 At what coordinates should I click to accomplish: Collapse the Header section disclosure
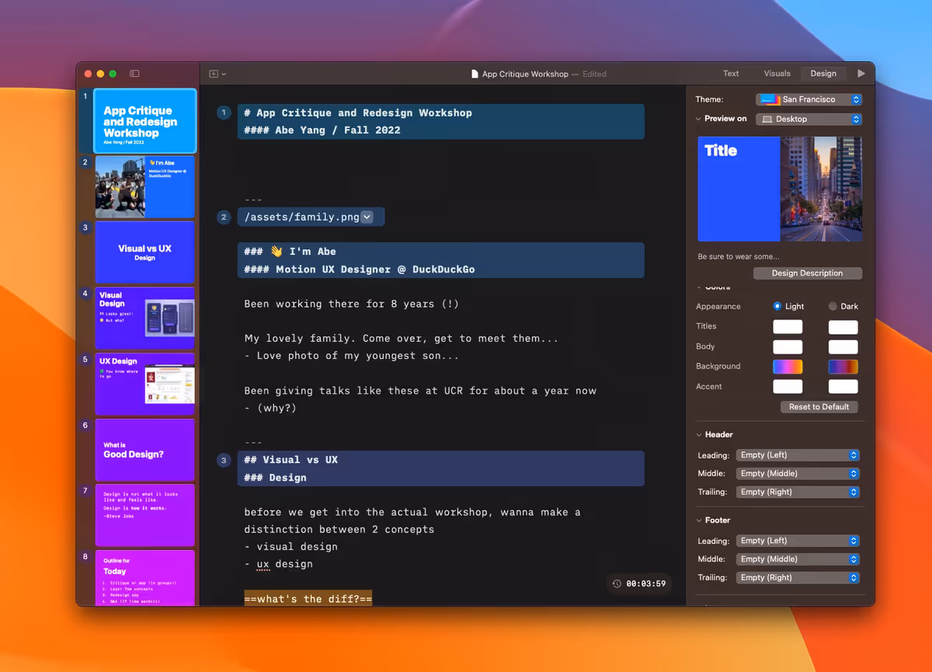[698, 434]
